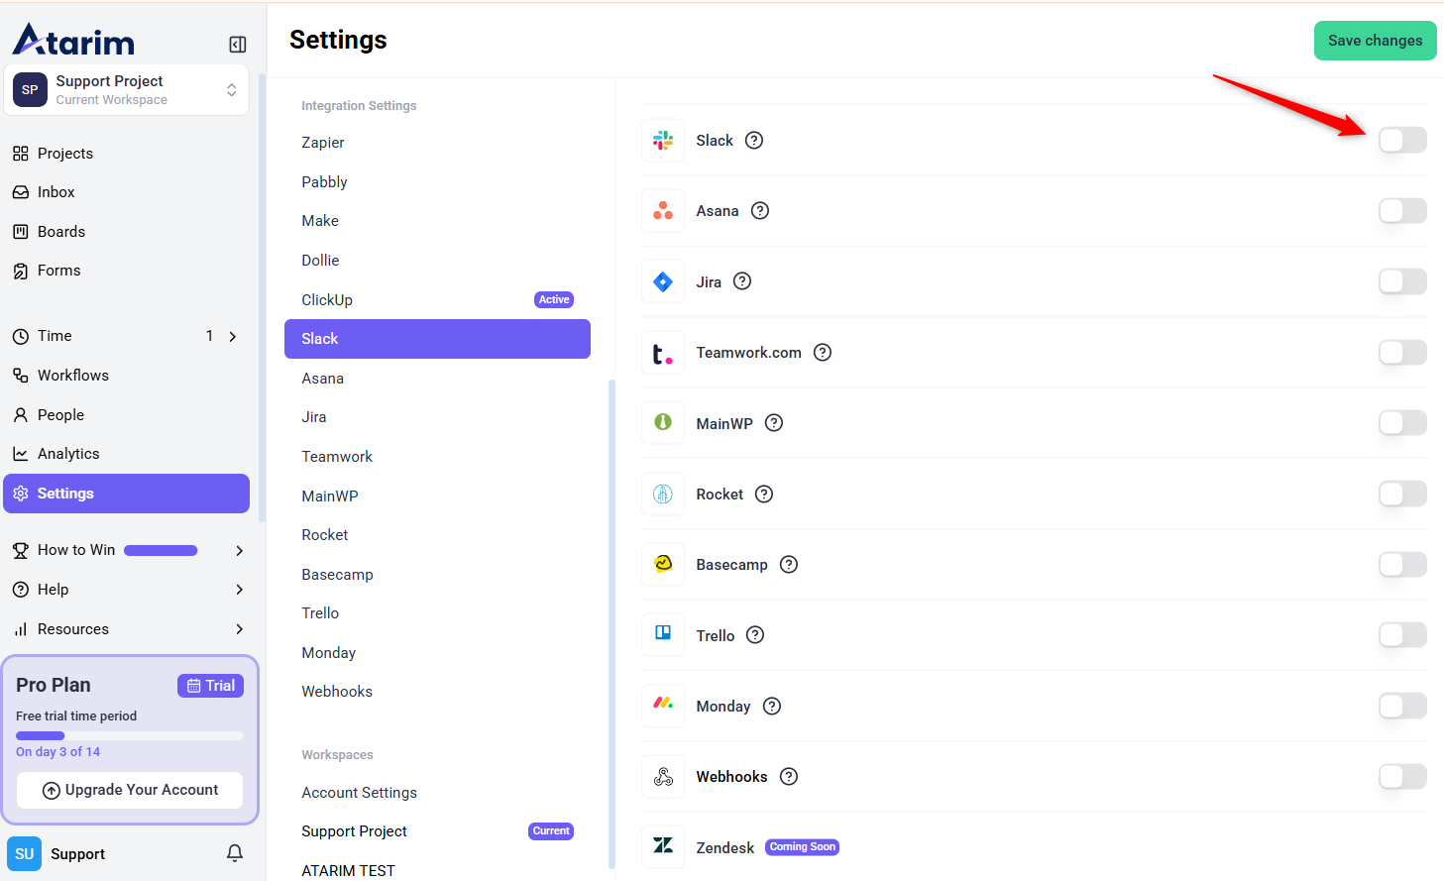Click the free trial progress bar
Viewport: 1444px width, 881px height.
130,735
